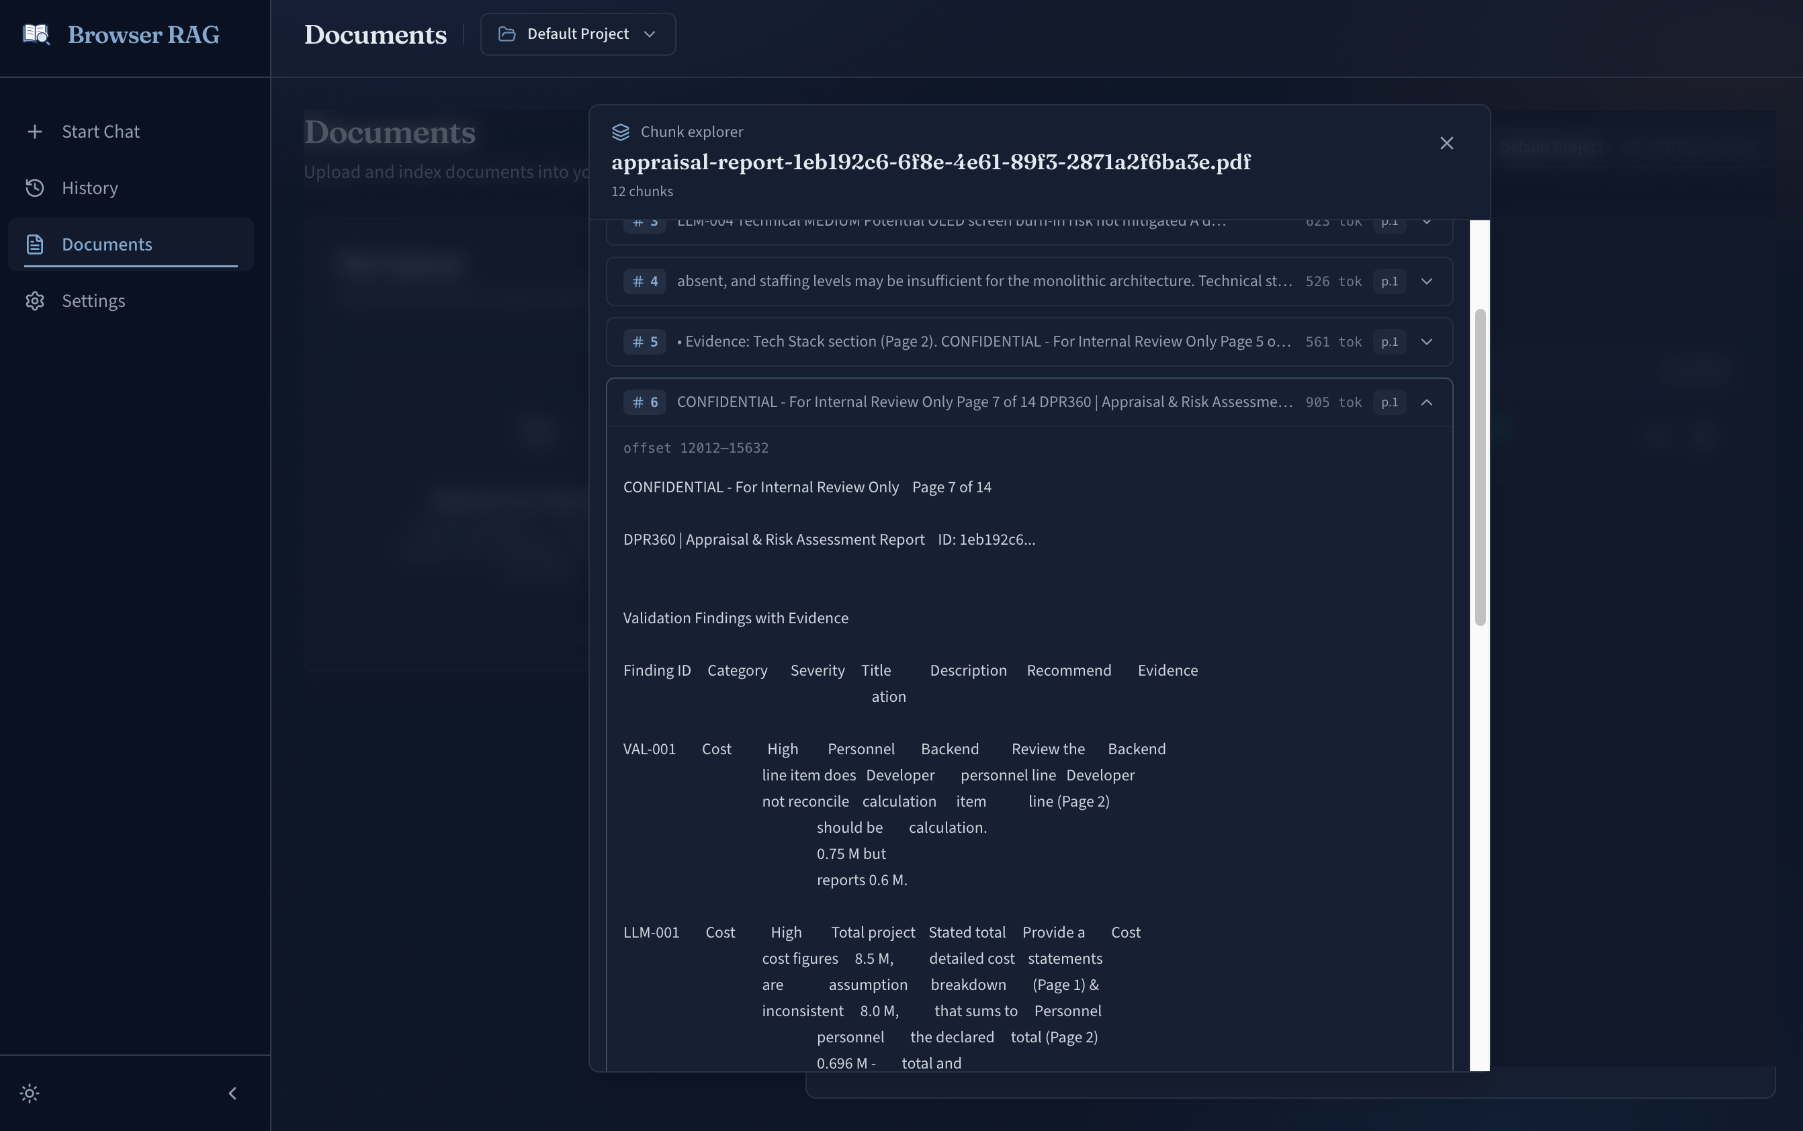The image size is (1803, 1131).
Task: Open History via its clock icon
Action: 34,188
